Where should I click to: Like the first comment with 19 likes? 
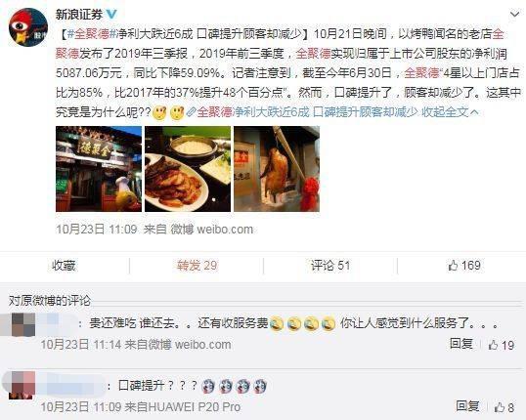pos(502,345)
